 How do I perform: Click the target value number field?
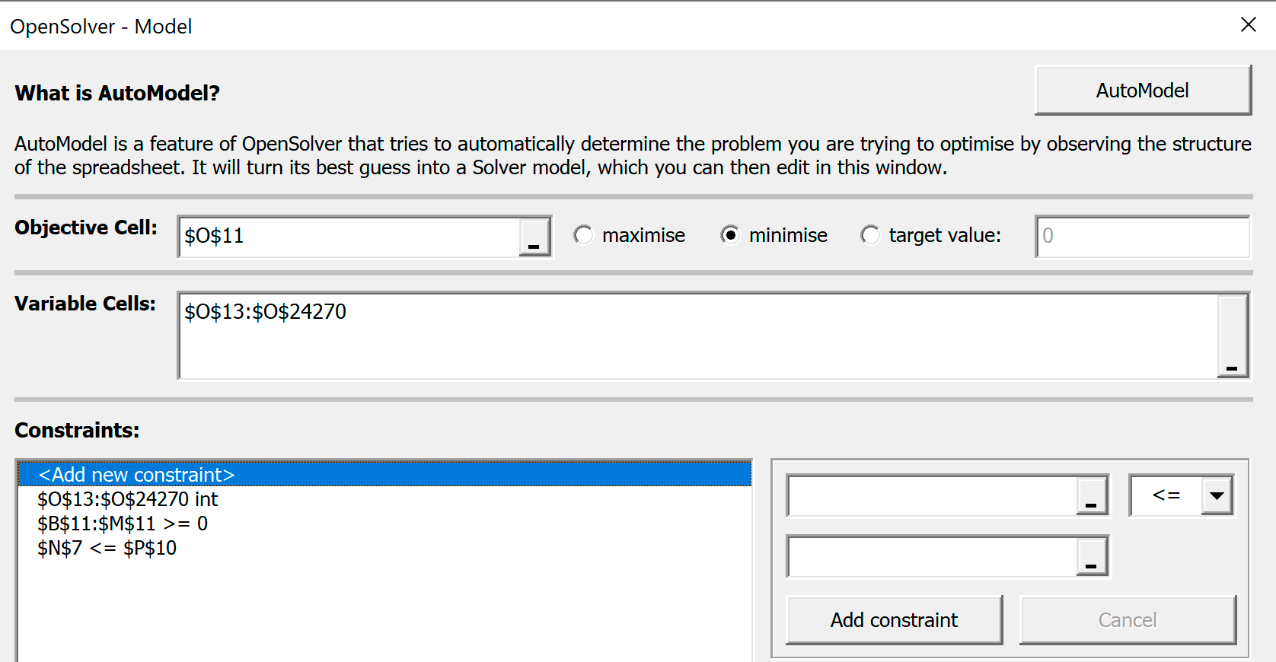pos(1143,237)
